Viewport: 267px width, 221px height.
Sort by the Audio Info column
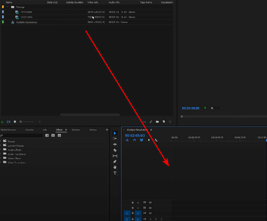click(114, 2)
